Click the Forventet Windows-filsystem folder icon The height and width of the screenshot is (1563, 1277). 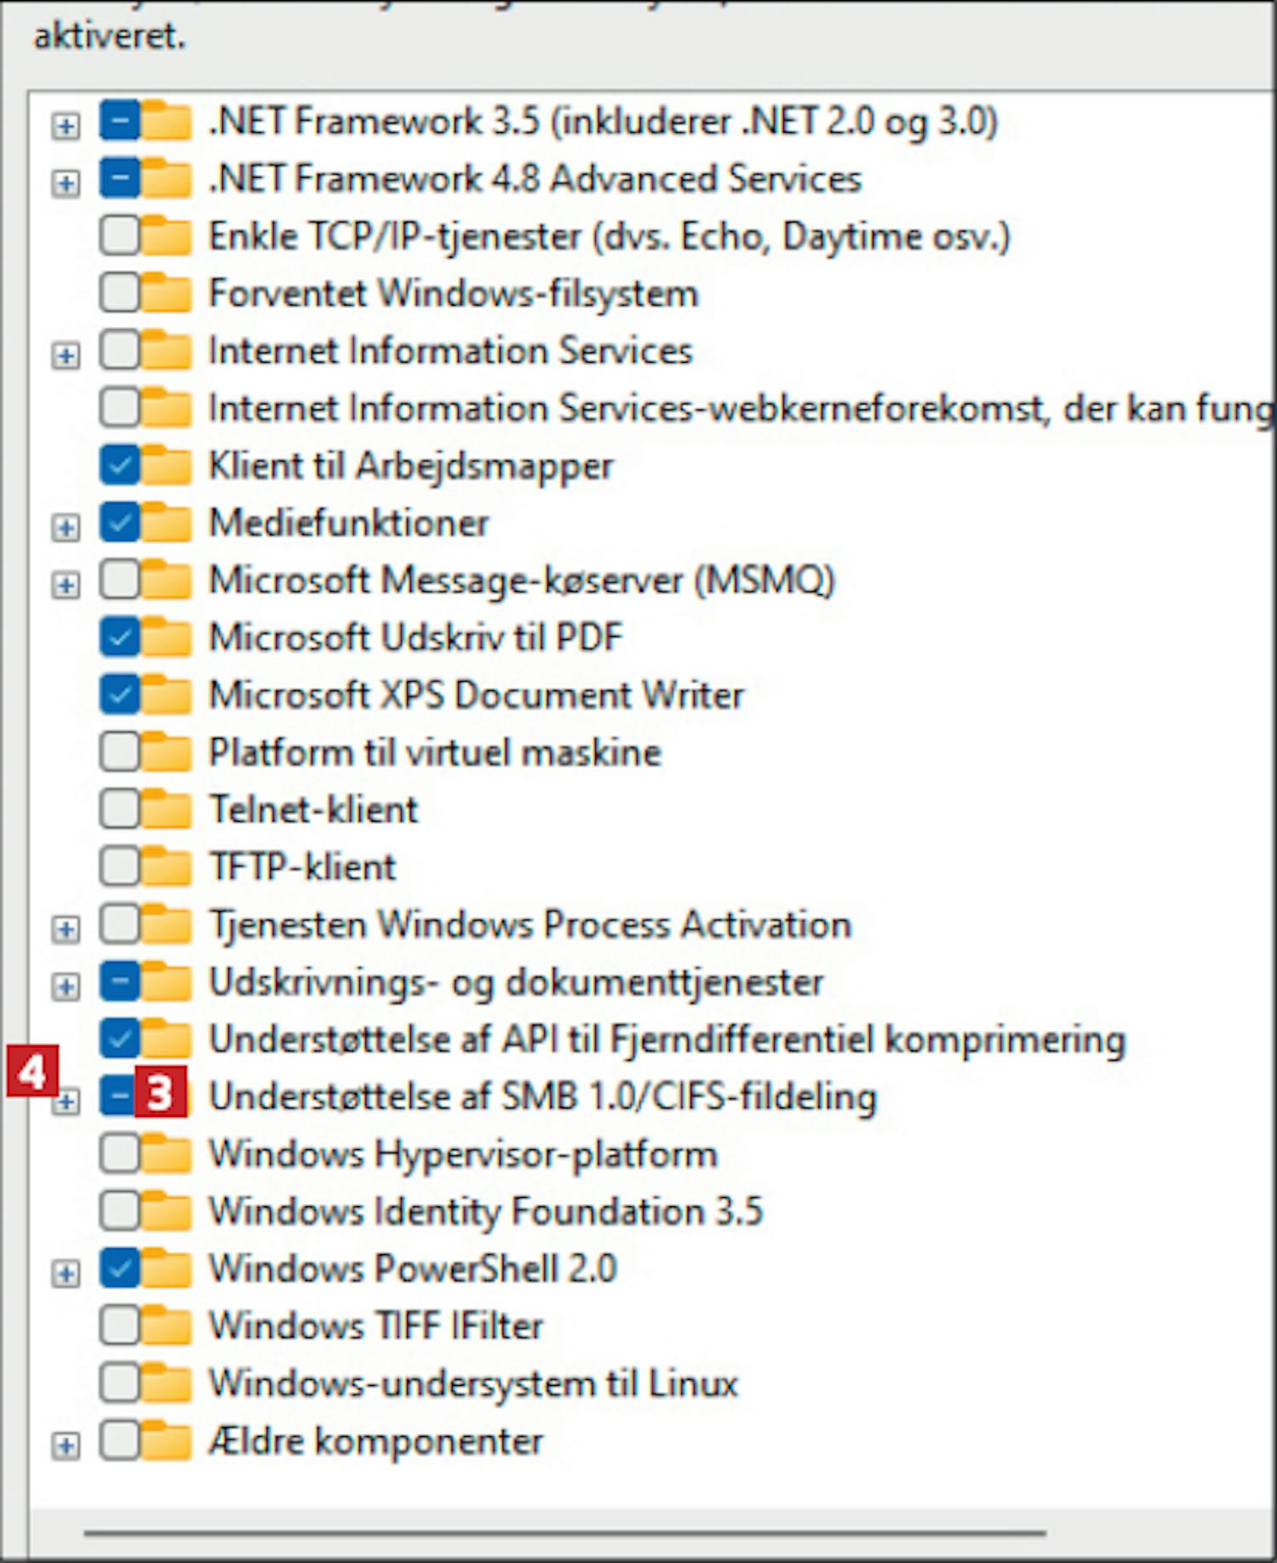[x=167, y=293]
